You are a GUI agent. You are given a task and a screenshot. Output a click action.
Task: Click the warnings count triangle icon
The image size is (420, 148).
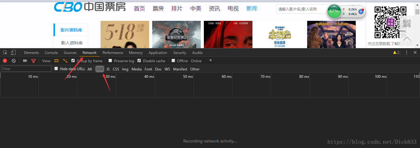point(395,53)
